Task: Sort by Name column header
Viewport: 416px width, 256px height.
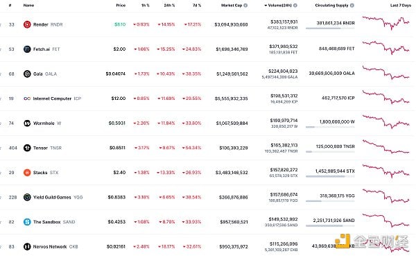Action: [28, 6]
